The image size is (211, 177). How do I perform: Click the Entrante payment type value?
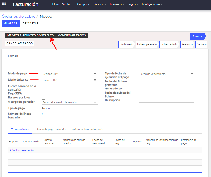tap(47, 109)
